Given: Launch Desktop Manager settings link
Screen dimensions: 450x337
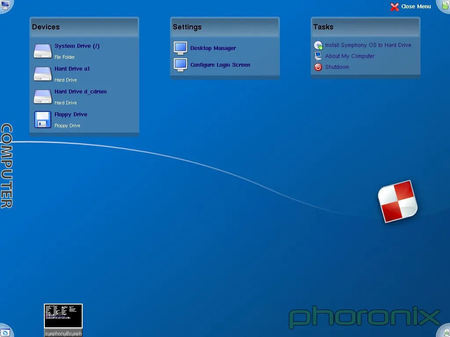Looking at the screenshot, I should (213, 48).
